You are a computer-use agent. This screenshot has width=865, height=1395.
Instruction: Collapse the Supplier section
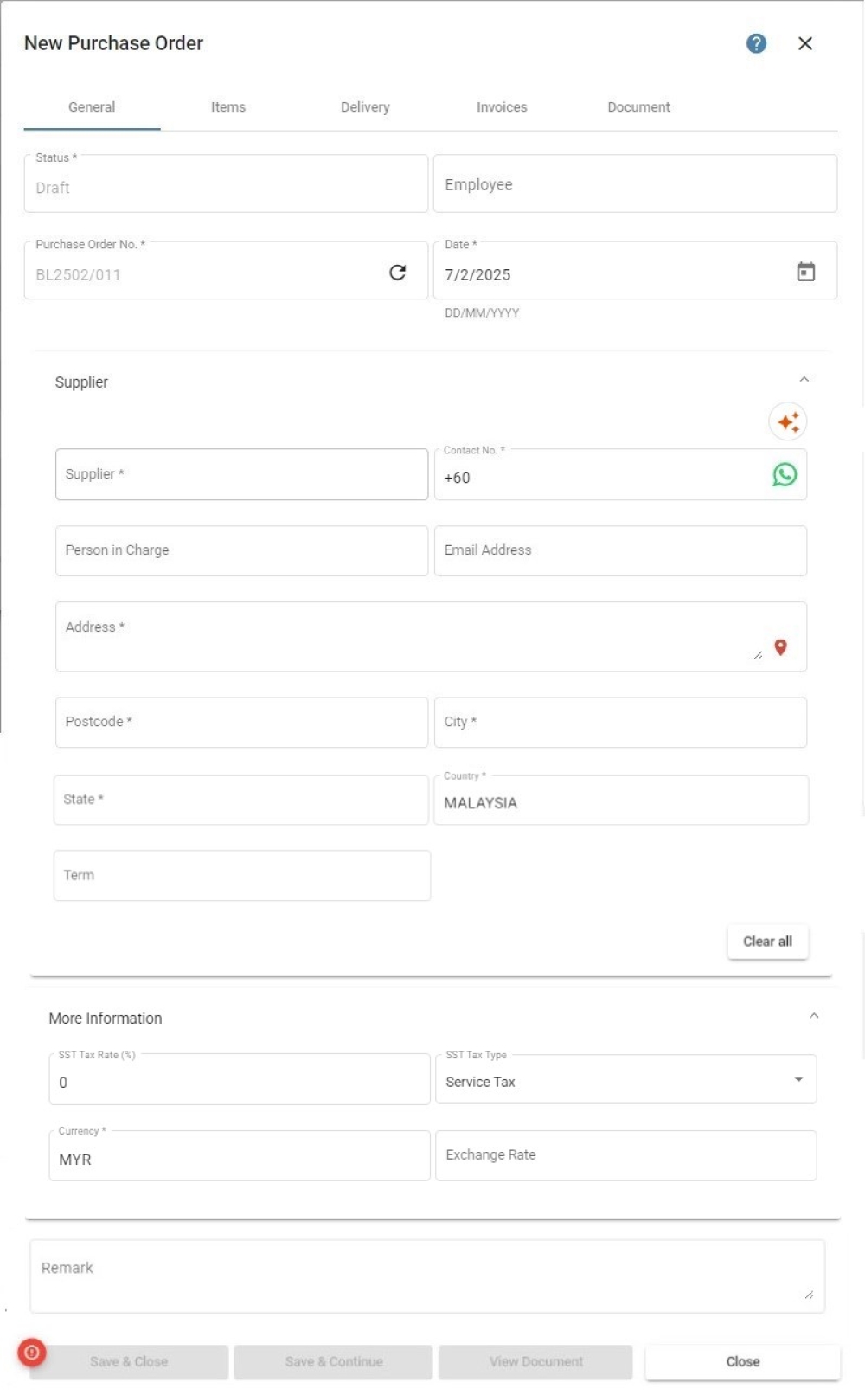click(804, 380)
